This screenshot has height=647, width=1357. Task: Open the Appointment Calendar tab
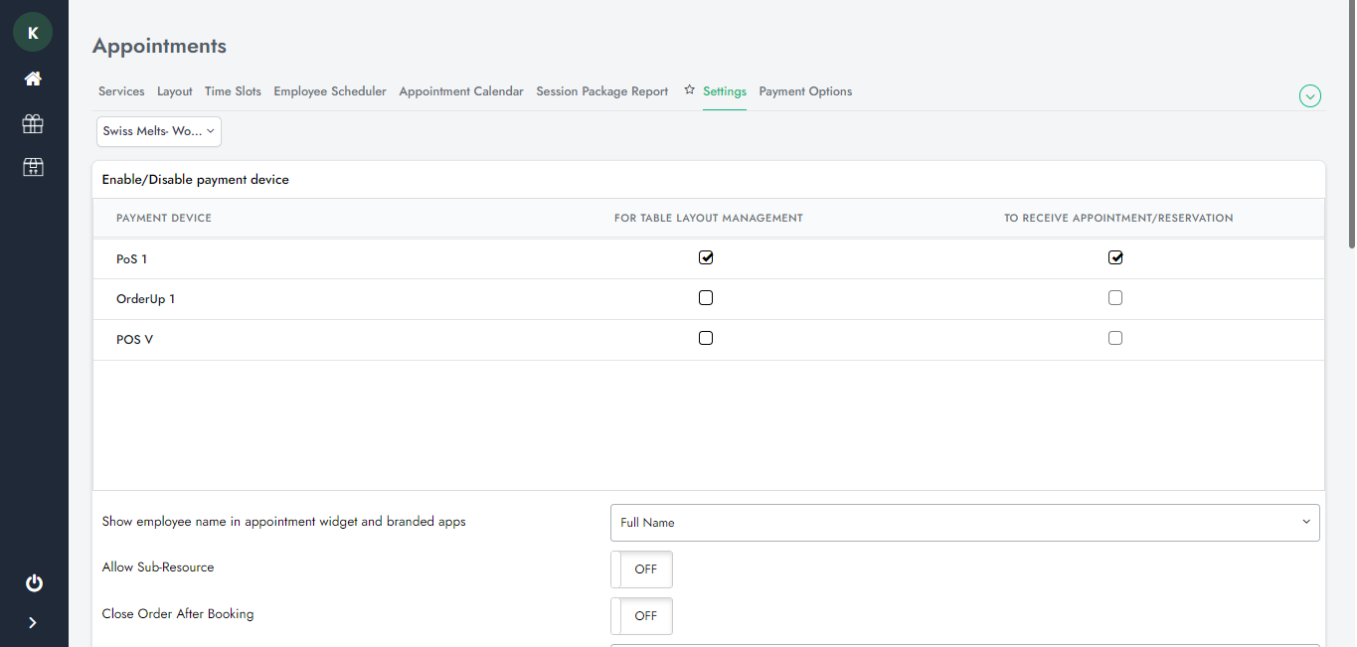(461, 91)
